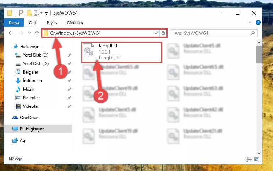Screen dimensions: 273x171
Task: Switch to large icons view in status bar
Action: [x=257, y=159]
